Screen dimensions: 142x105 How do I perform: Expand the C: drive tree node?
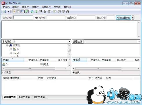coord(11,49)
